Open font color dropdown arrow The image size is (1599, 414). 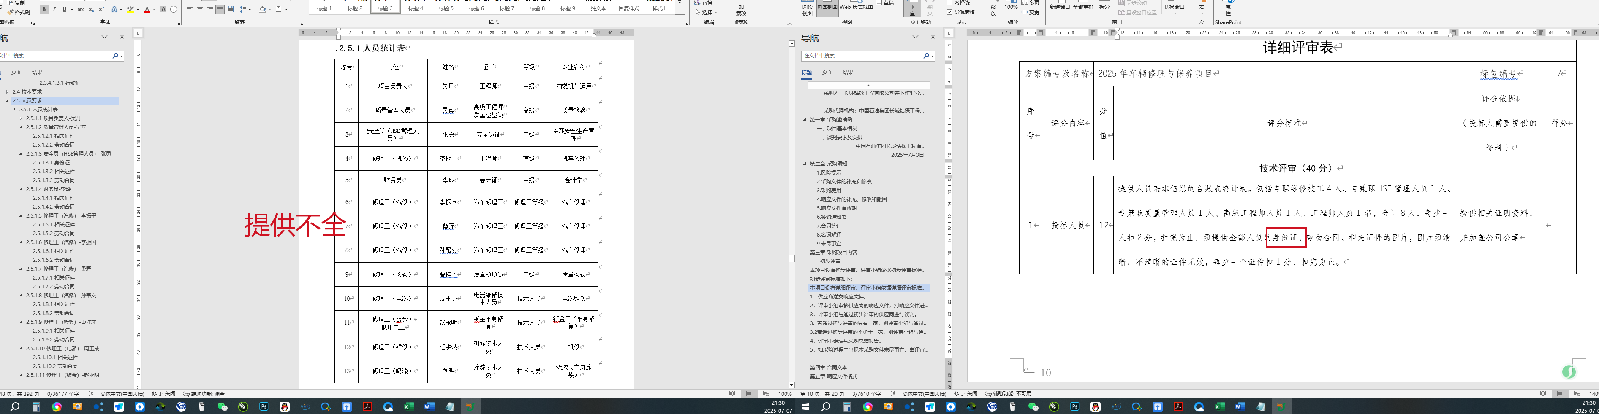(x=154, y=9)
